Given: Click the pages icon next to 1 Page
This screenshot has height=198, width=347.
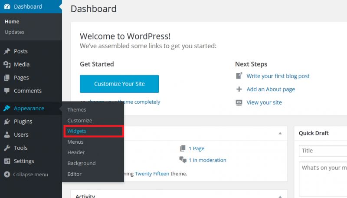Looking at the screenshot, I should tap(183, 148).
